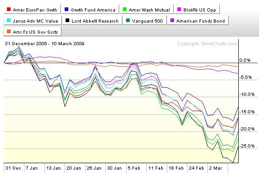
Task: Click the dark blue Grwth Fund America swatch
Action: 67,9
